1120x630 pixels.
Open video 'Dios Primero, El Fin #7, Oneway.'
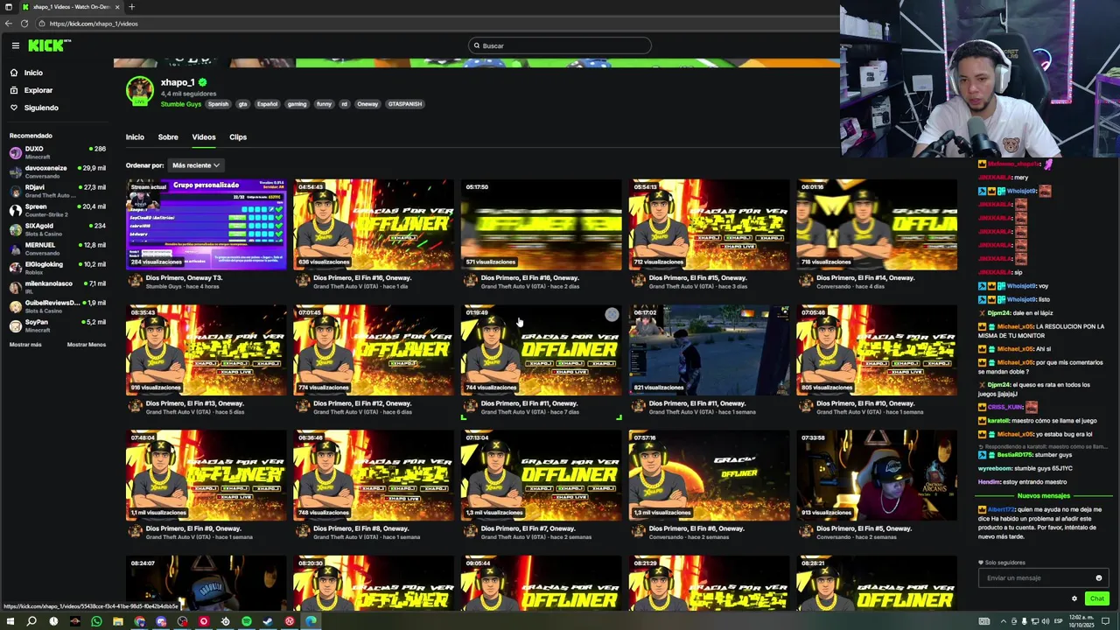pyautogui.click(x=542, y=475)
